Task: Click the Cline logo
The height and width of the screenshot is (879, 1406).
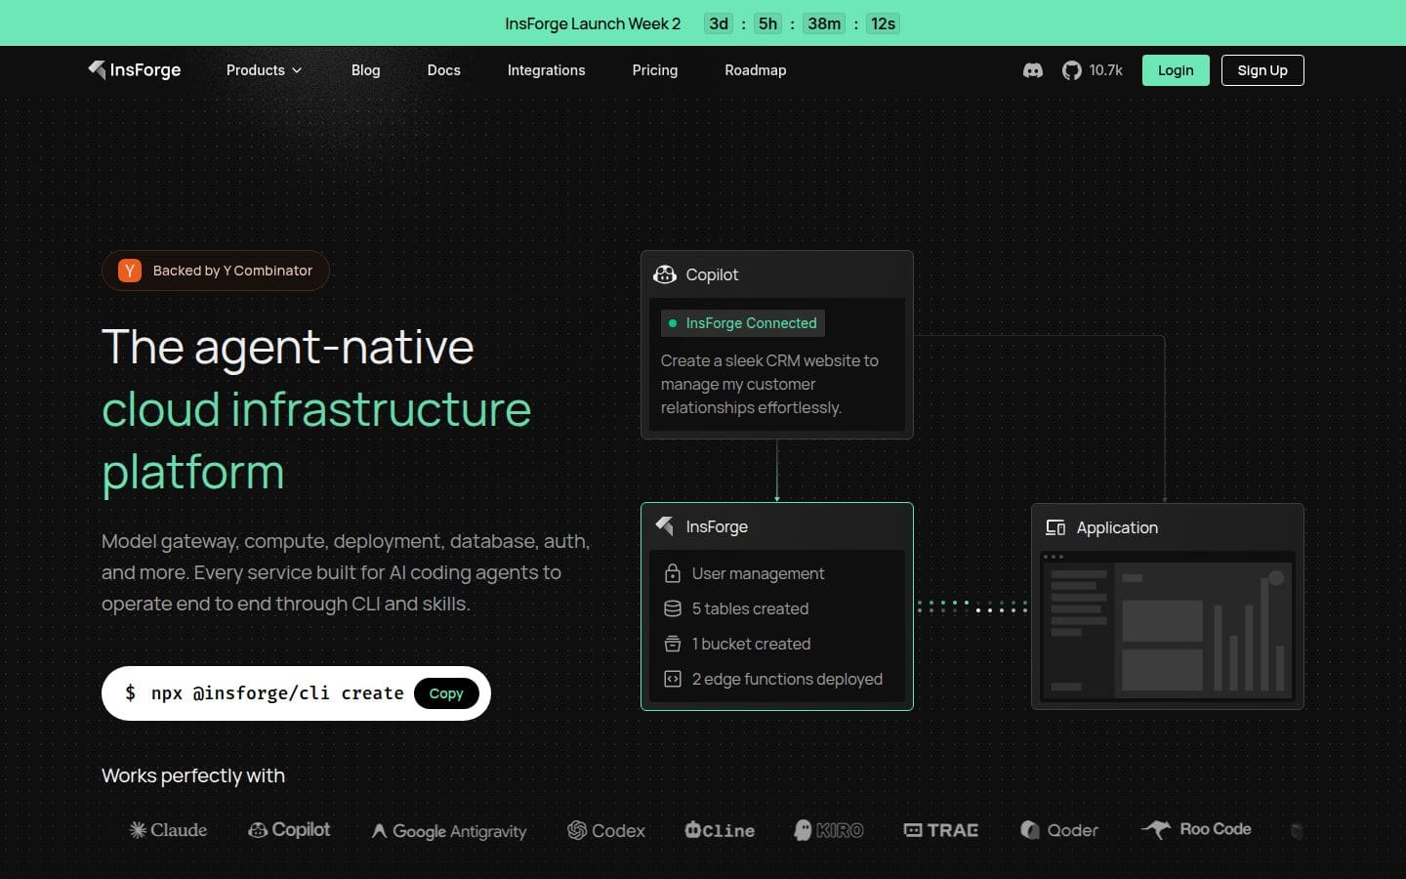Action: (x=720, y=830)
